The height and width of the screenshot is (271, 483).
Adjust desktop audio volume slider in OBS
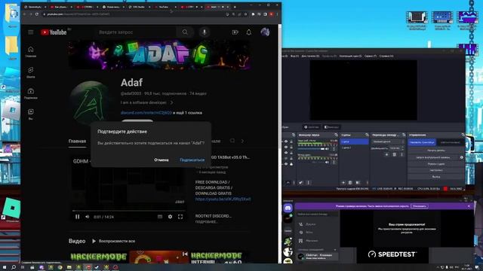click(x=311, y=149)
